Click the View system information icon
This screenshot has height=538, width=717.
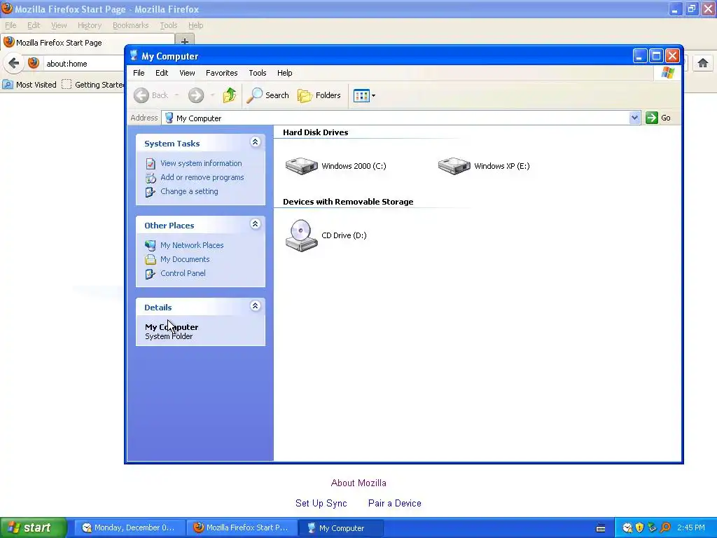click(151, 163)
